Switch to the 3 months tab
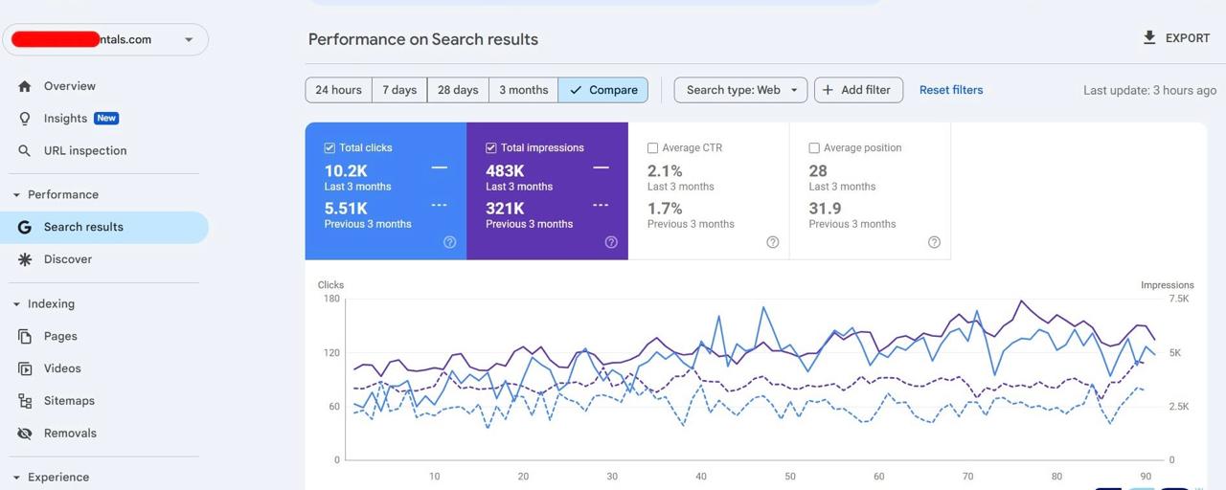Image resolution: width=1226 pixels, height=490 pixels. tap(523, 90)
